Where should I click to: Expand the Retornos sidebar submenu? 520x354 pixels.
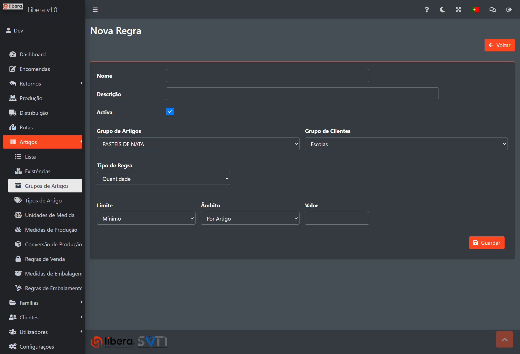pyautogui.click(x=30, y=84)
